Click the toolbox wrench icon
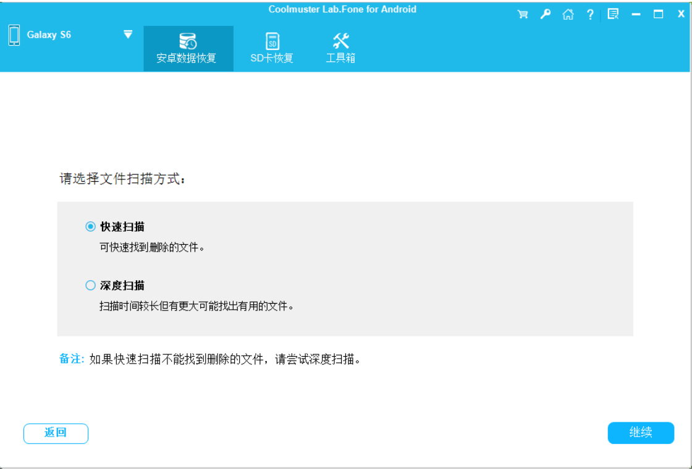The height and width of the screenshot is (470, 692). pos(340,41)
